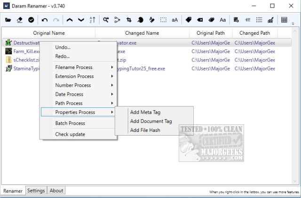Click the Destructivator robot file icon
Viewport: 301px width, 198px height.
tap(8, 43)
